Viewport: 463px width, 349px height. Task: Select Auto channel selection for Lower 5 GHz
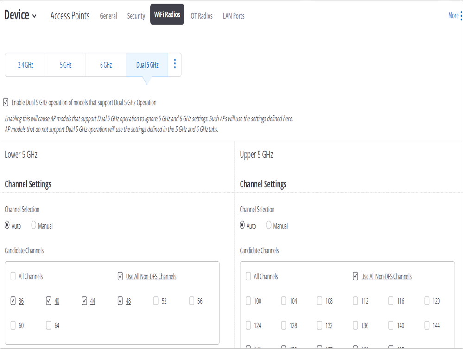click(7, 225)
